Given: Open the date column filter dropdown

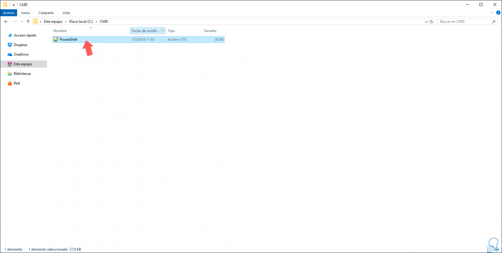Looking at the screenshot, I should [163, 31].
